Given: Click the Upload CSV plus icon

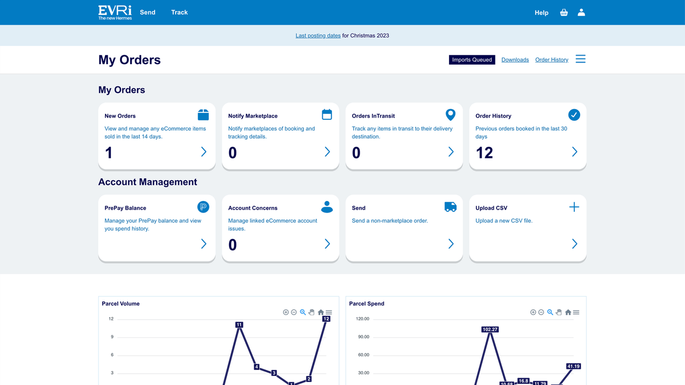Looking at the screenshot, I should tap(574, 206).
